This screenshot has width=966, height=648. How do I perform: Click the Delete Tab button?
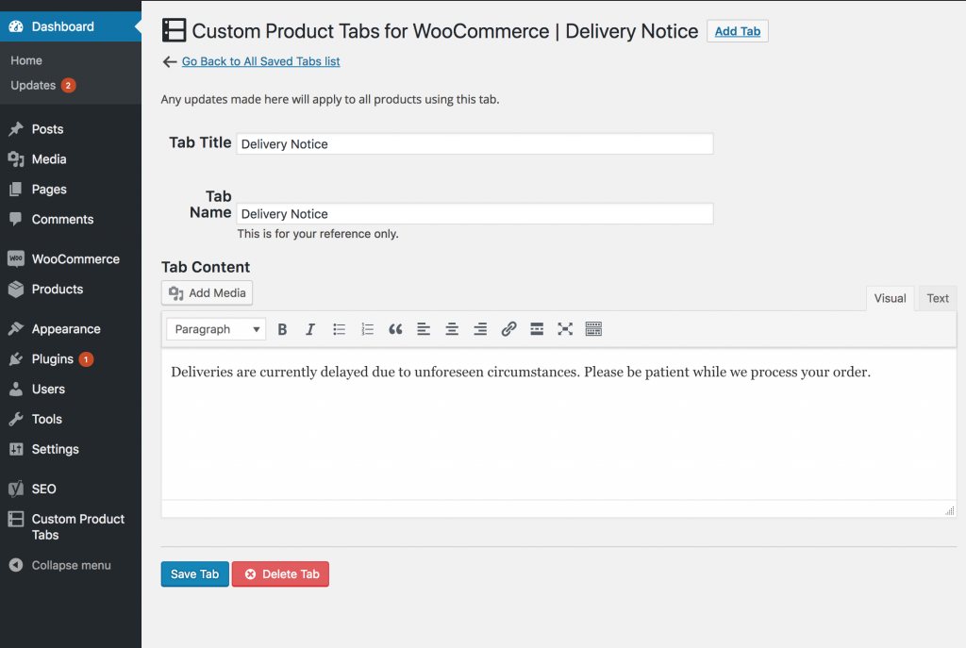280,574
